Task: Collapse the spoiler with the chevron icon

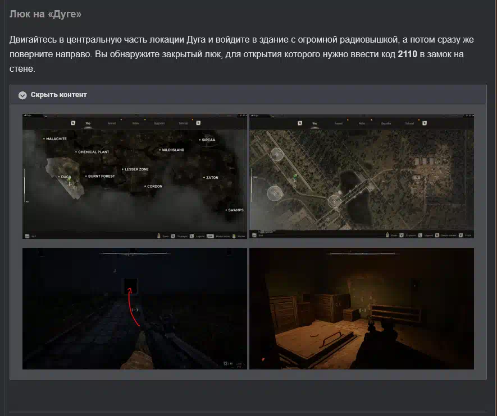Action: point(22,95)
